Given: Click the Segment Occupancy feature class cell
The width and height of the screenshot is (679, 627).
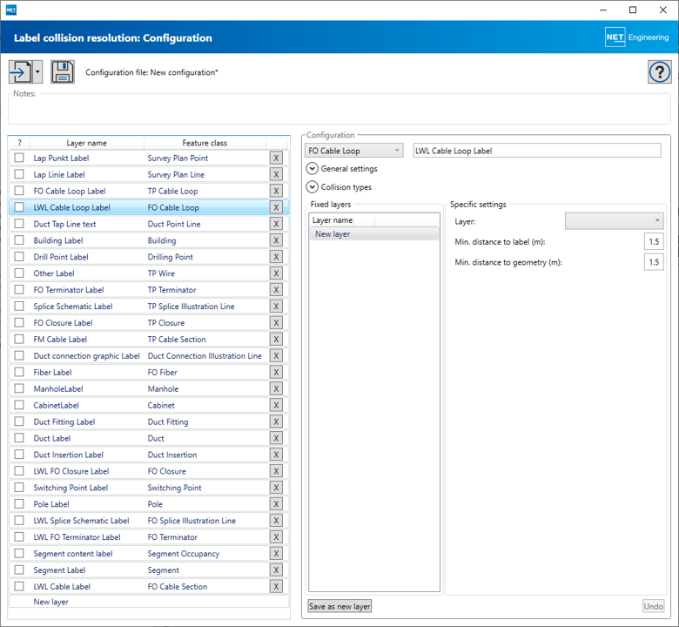Looking at the screenshot, I should (x=183, y=553).
